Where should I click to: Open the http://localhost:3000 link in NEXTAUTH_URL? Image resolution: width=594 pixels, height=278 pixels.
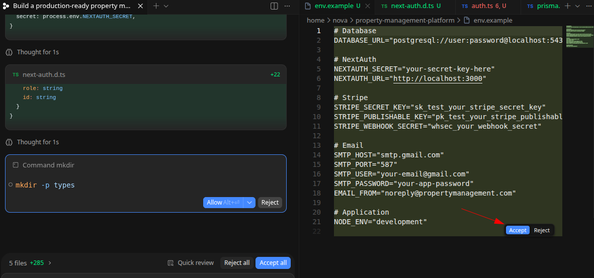coord(438,78)
